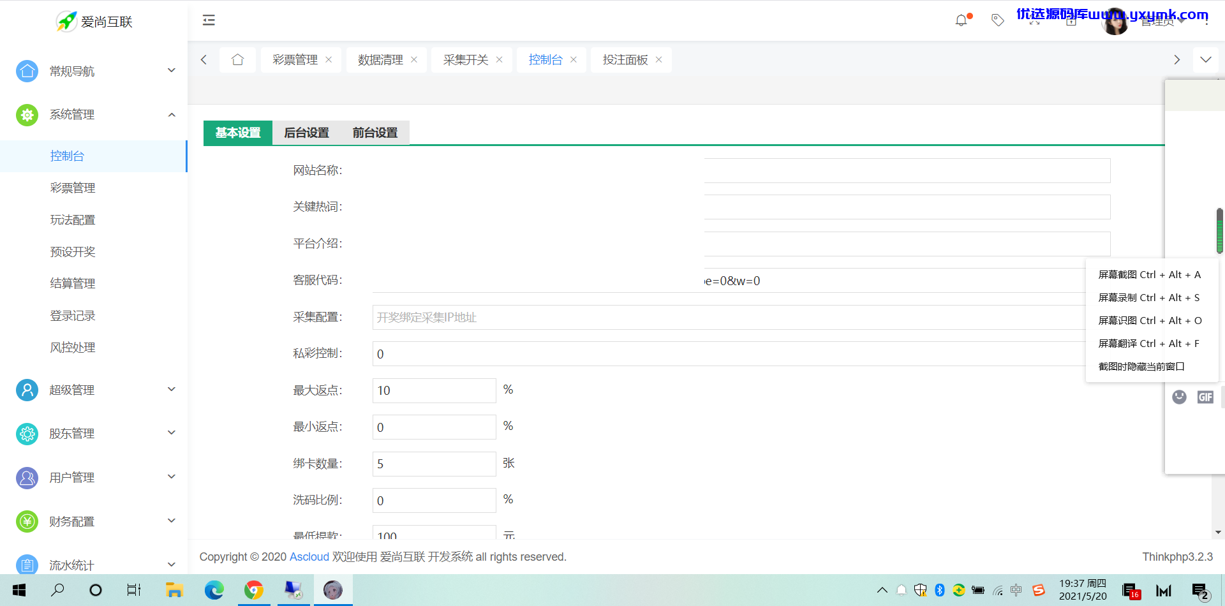Image resolution: width=1225 pixels, height=606 pixels.
Task: Open Windows Start menu
Action: [x=19, y=590]
